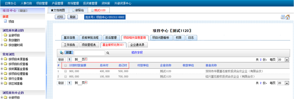The image size is (294, 100).
Task: Click the window layout icon beside home
Action: 283,17
